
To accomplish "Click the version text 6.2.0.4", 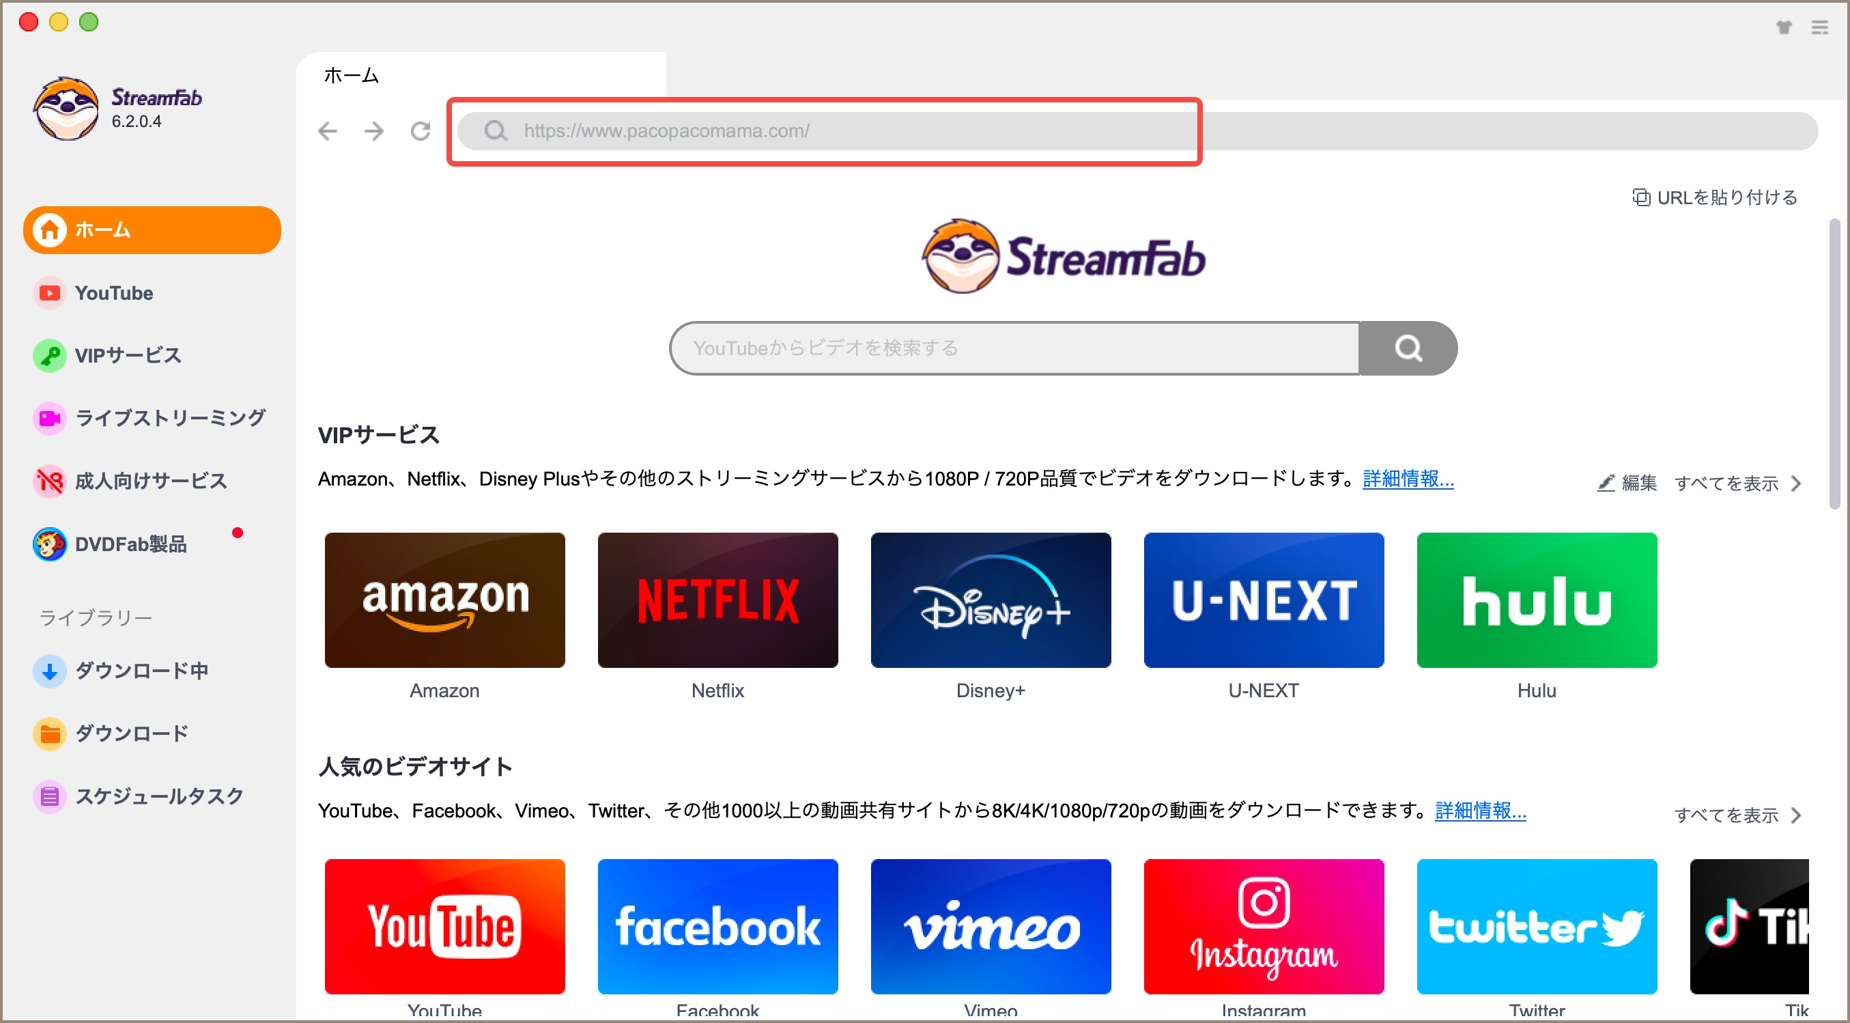I will coord(137,122).
